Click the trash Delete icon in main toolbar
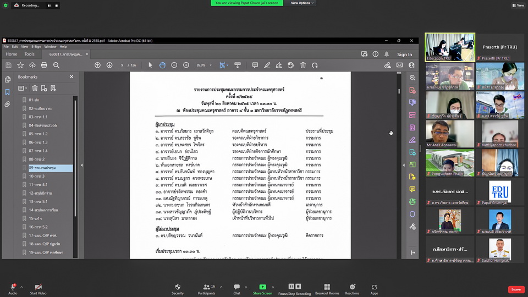This screenshot has width=528, height=297. tap(303, 65)
